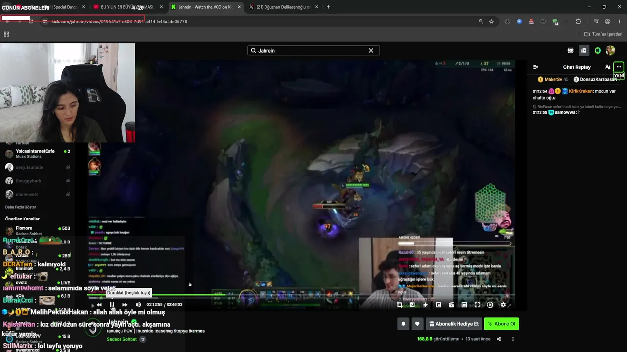The width and height of the screenshot is (627, 352).
Task: Open the translation extension icon
Action: pos(507,22)
